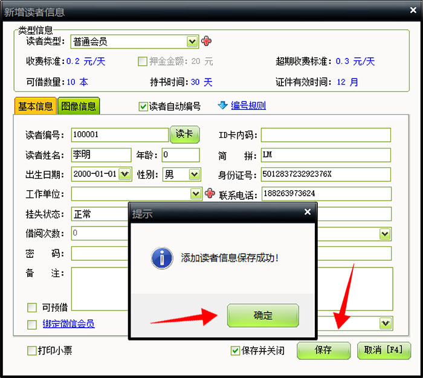423x378 pixels.
Task: Click the 读卡 button
Action: [x=185, y=134]
